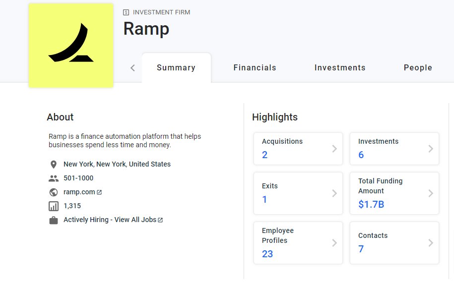Expand the Exits card chevron
Viewport: 454px width, 287px height.
coord(334,193)
